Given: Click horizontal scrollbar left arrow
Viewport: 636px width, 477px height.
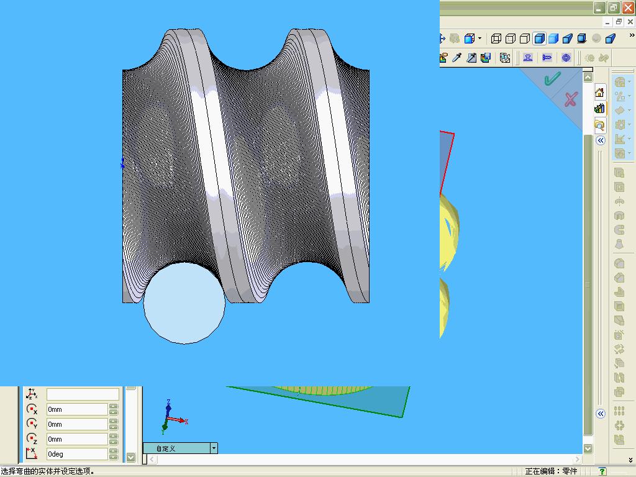Looking at the screenshot, I should point(152,459).
